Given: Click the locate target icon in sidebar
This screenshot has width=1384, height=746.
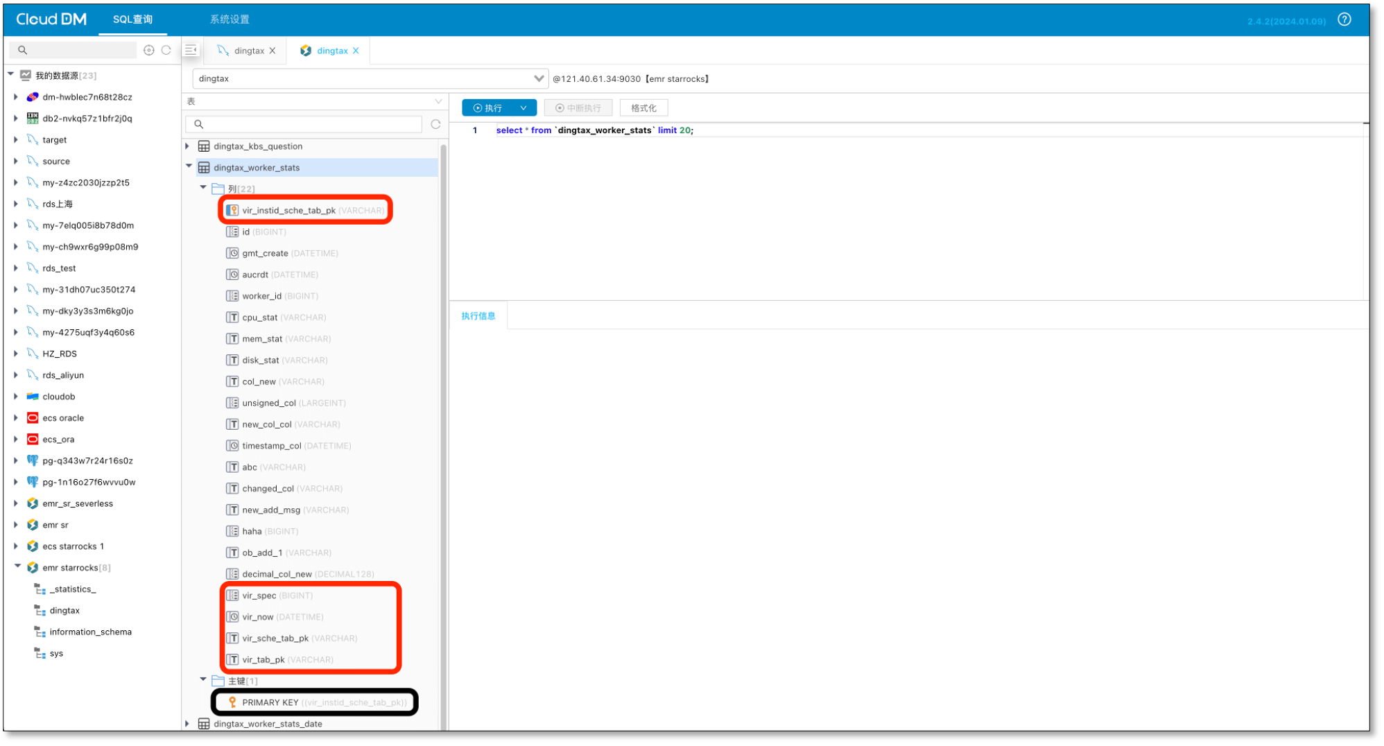Looking at the screenshot, I should (148, 50).
